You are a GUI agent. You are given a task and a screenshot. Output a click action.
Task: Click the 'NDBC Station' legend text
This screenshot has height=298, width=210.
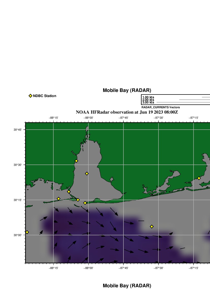click(44, 96)
